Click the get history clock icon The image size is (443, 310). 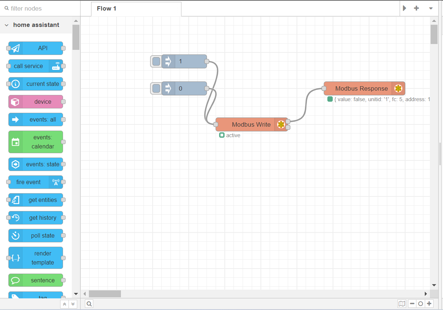click(x=15, y=218)
